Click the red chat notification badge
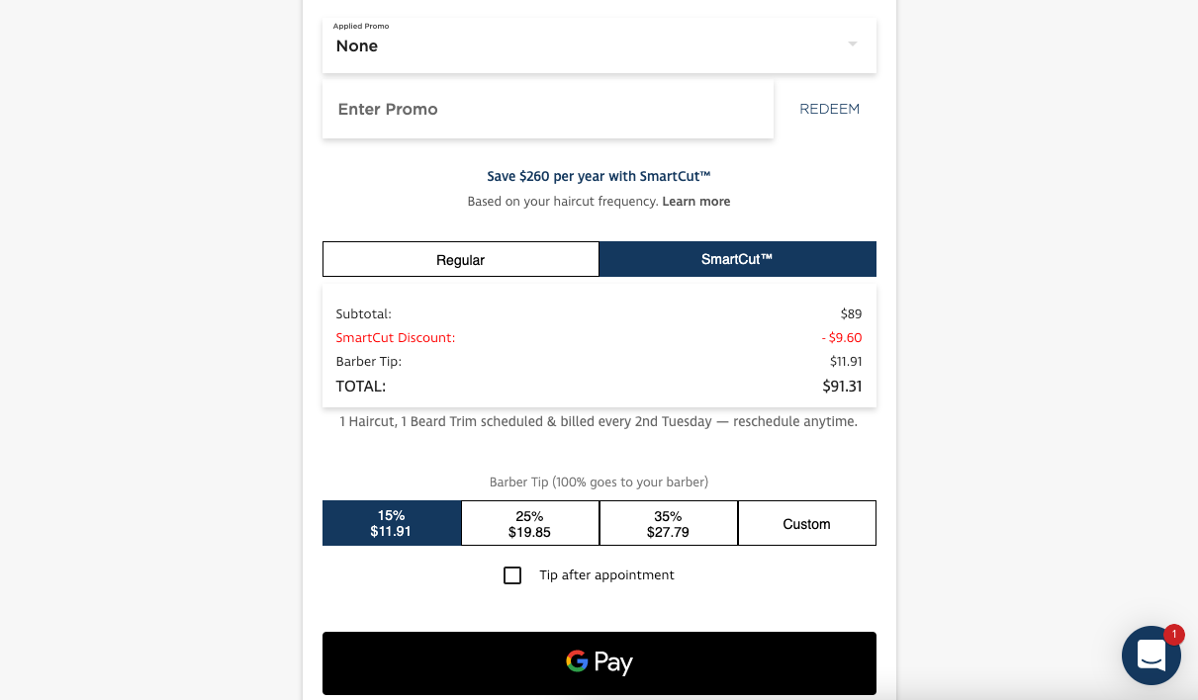The image size is (1198, 700). coord(1173,635)
